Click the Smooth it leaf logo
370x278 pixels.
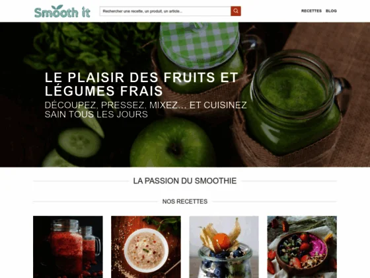point(62,11)
